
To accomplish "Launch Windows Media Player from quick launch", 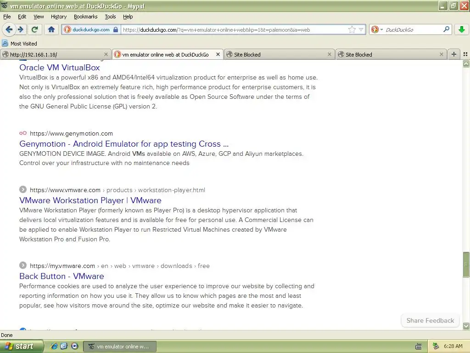I will tap(74, 346).
